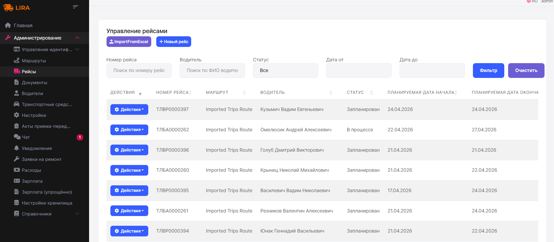Click the person icon next to Водители
The width and height of the screenshot is (554, 242).
[x=17, y=93]
